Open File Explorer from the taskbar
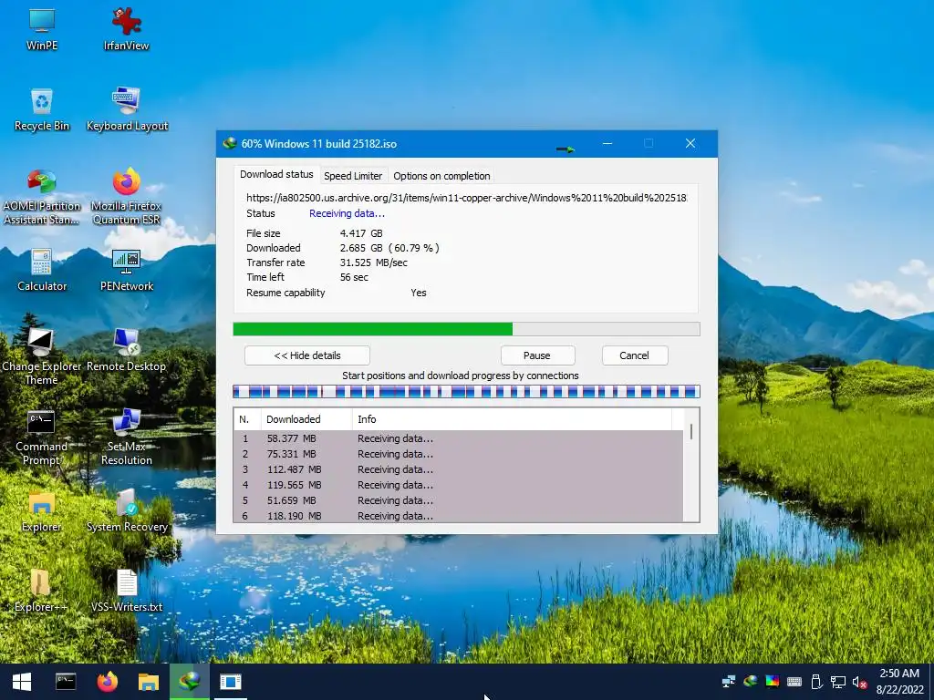Image resolution: width=934 pixels, height=700 pixels. [149, 682]
